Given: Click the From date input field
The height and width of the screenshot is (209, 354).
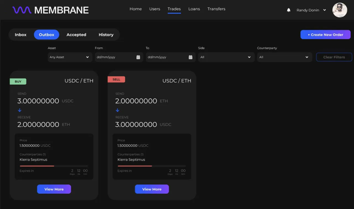Looking at the screenshot, I should click(x=115, y=57).
